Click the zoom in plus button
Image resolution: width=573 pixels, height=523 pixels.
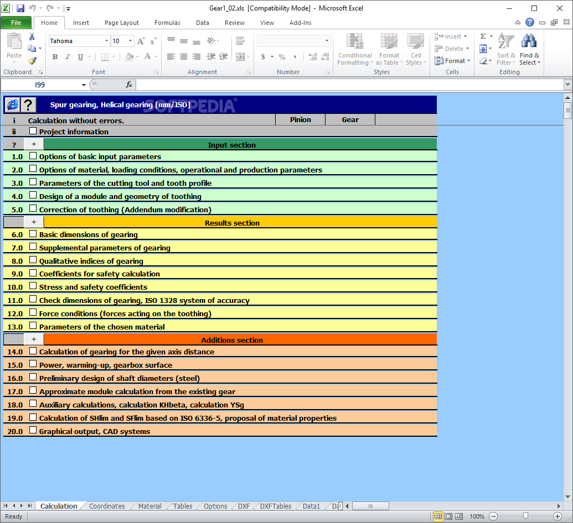(x=557, y=516)
